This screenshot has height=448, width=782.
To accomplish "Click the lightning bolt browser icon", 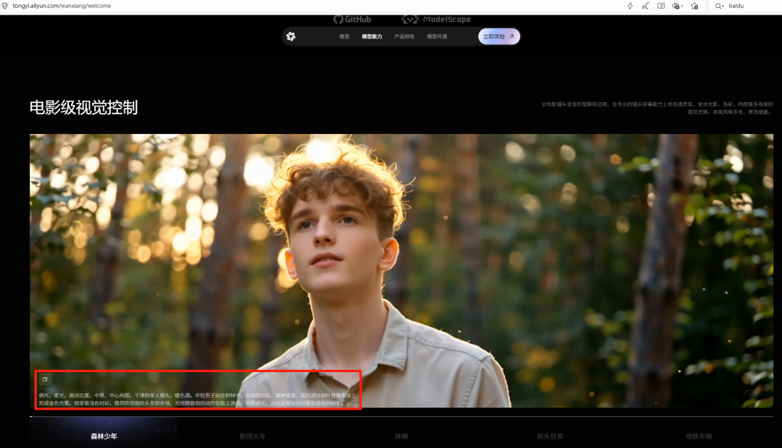I will pyautogui.click(x=630, y=6).
